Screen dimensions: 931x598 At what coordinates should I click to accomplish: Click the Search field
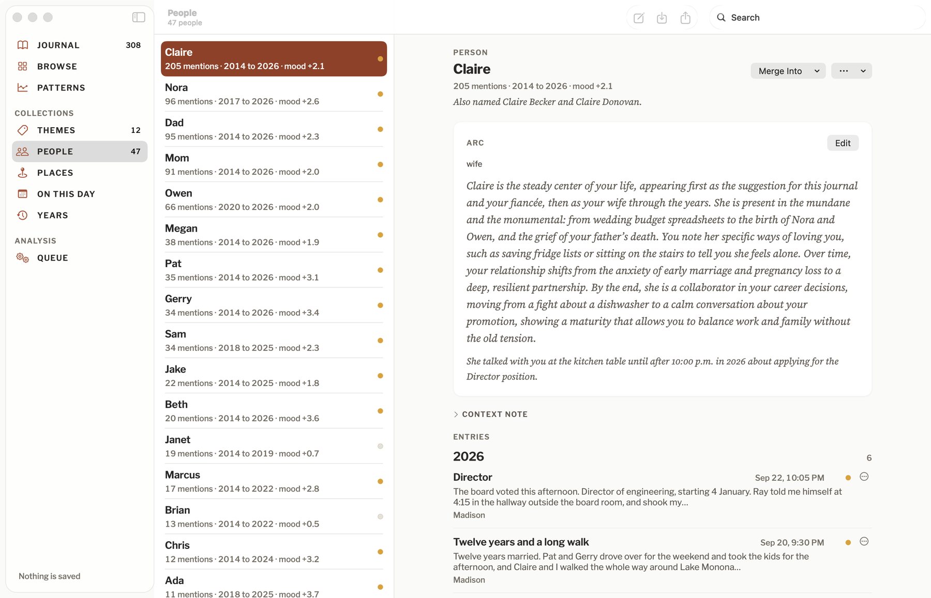pos(817,18)
